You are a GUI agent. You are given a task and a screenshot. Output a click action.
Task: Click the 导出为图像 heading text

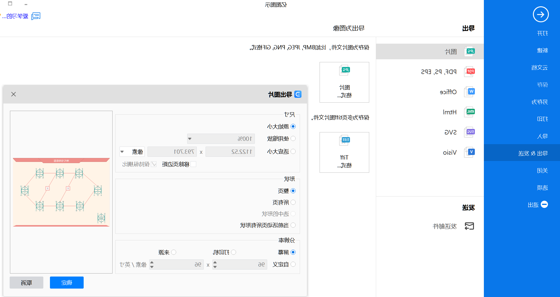pyautogui.click(x=349, y=28)
